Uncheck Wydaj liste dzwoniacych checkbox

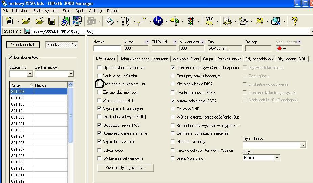click(99, 109)
